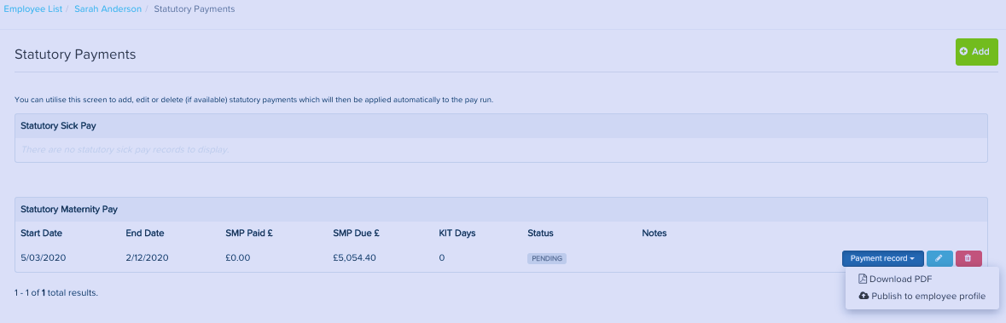
Task: Add a new statutory payment
Action: (x=976, y=52)
